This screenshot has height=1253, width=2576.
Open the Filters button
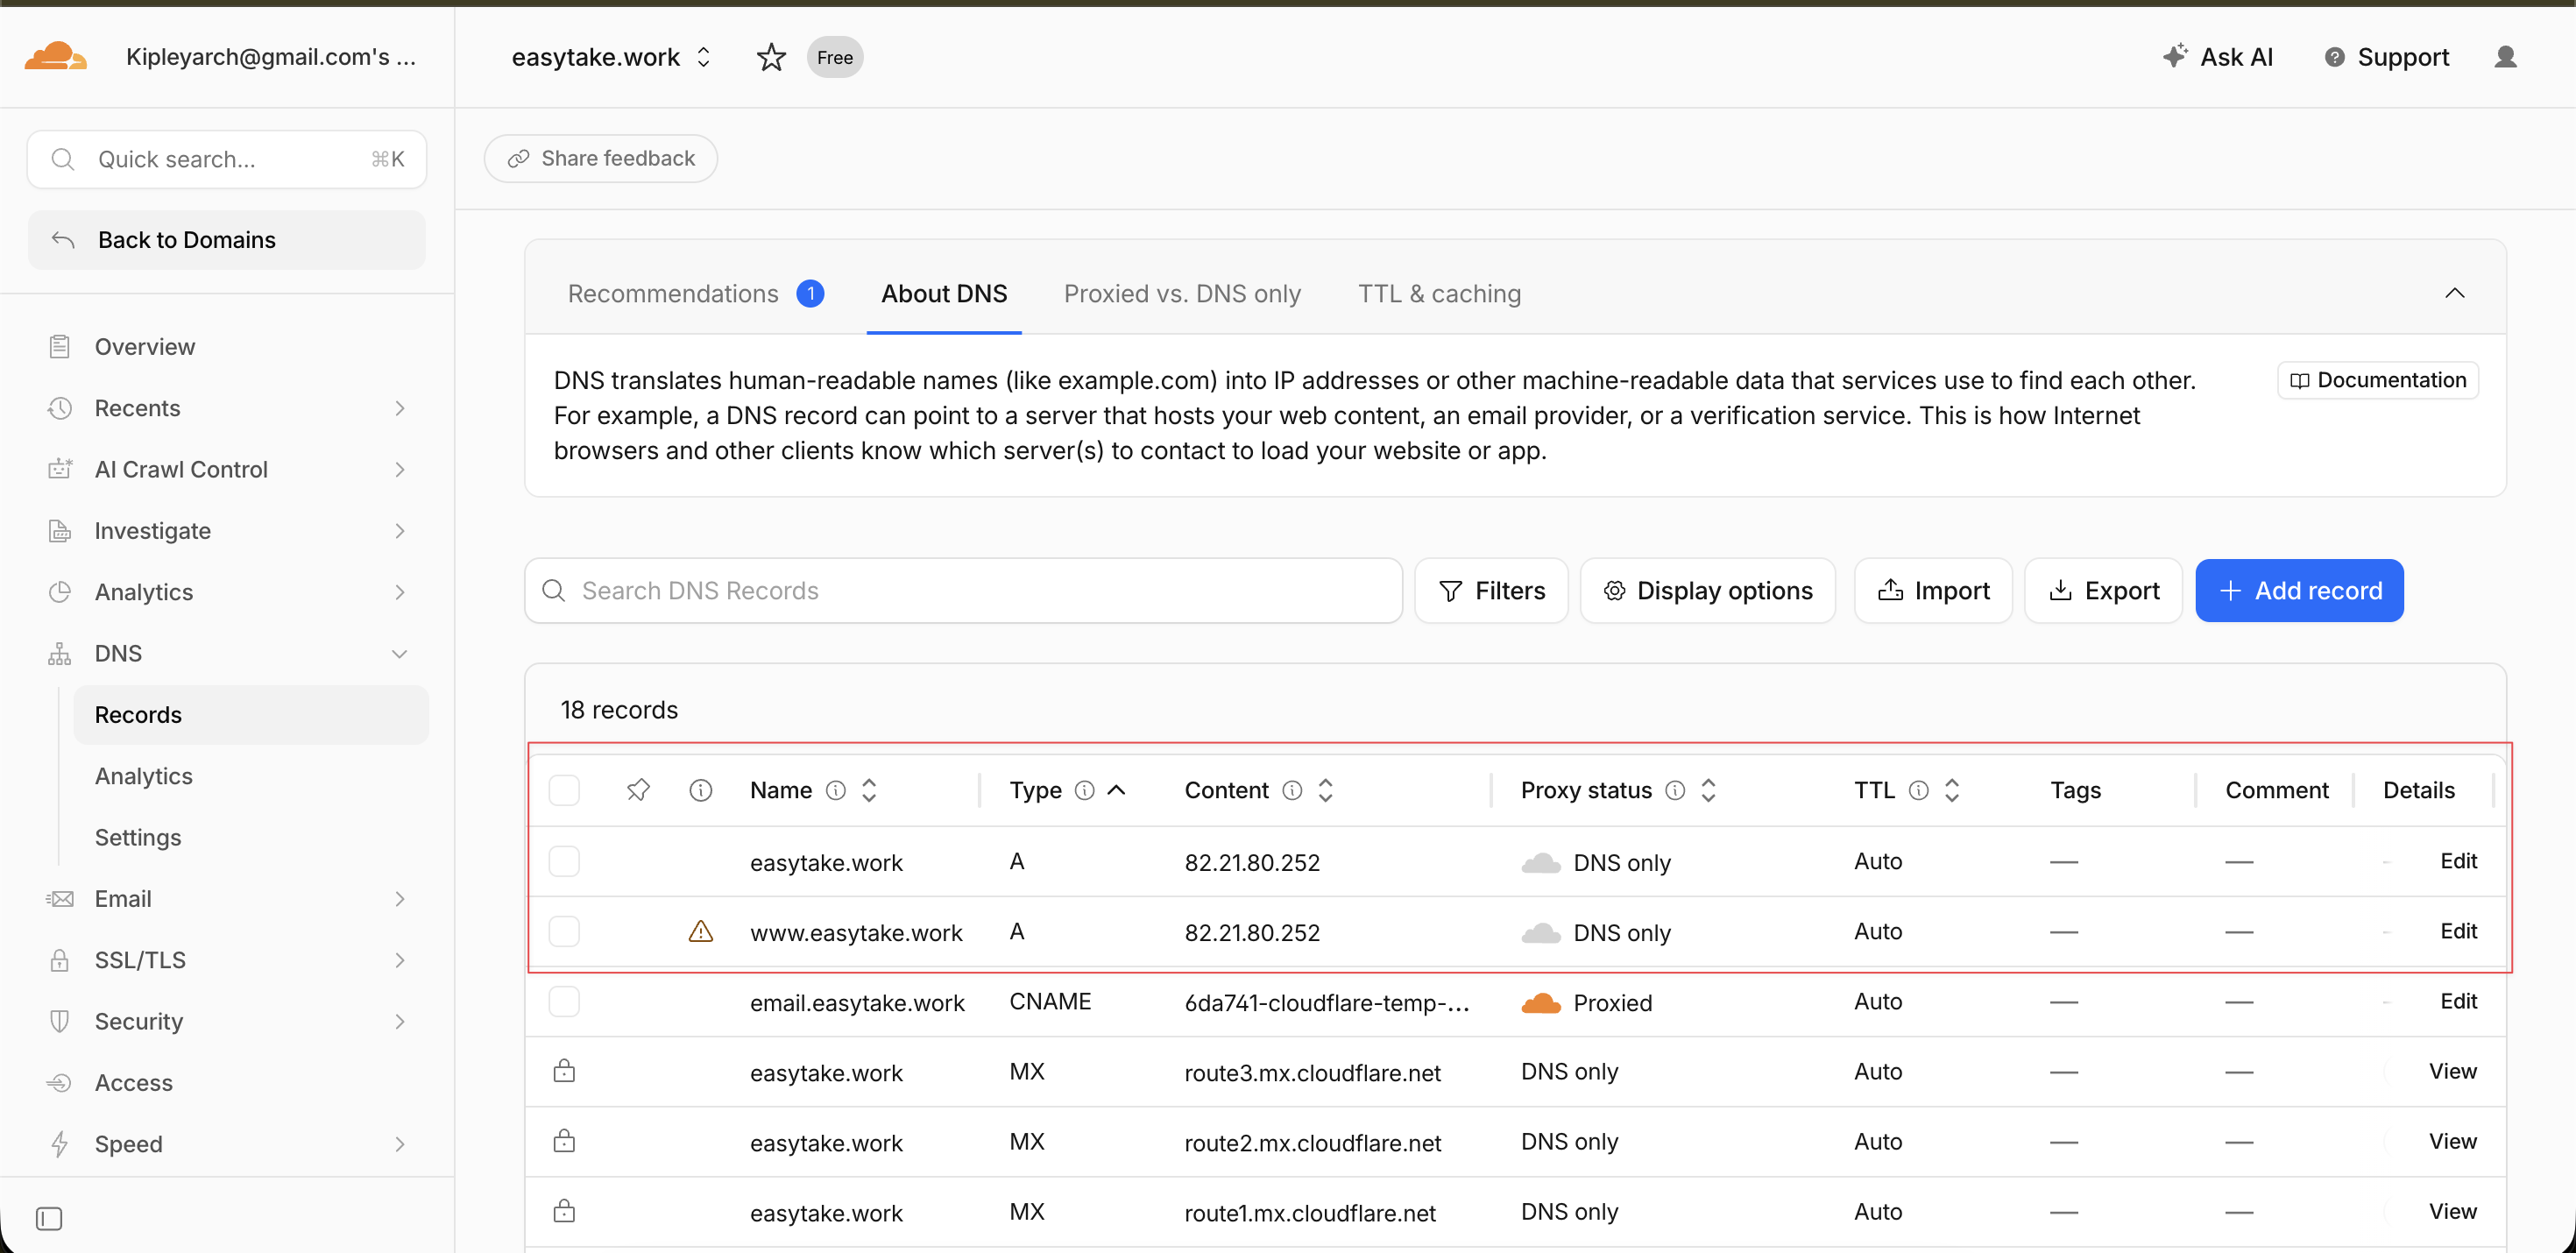pyautogui.click(x=1491, y=590)
